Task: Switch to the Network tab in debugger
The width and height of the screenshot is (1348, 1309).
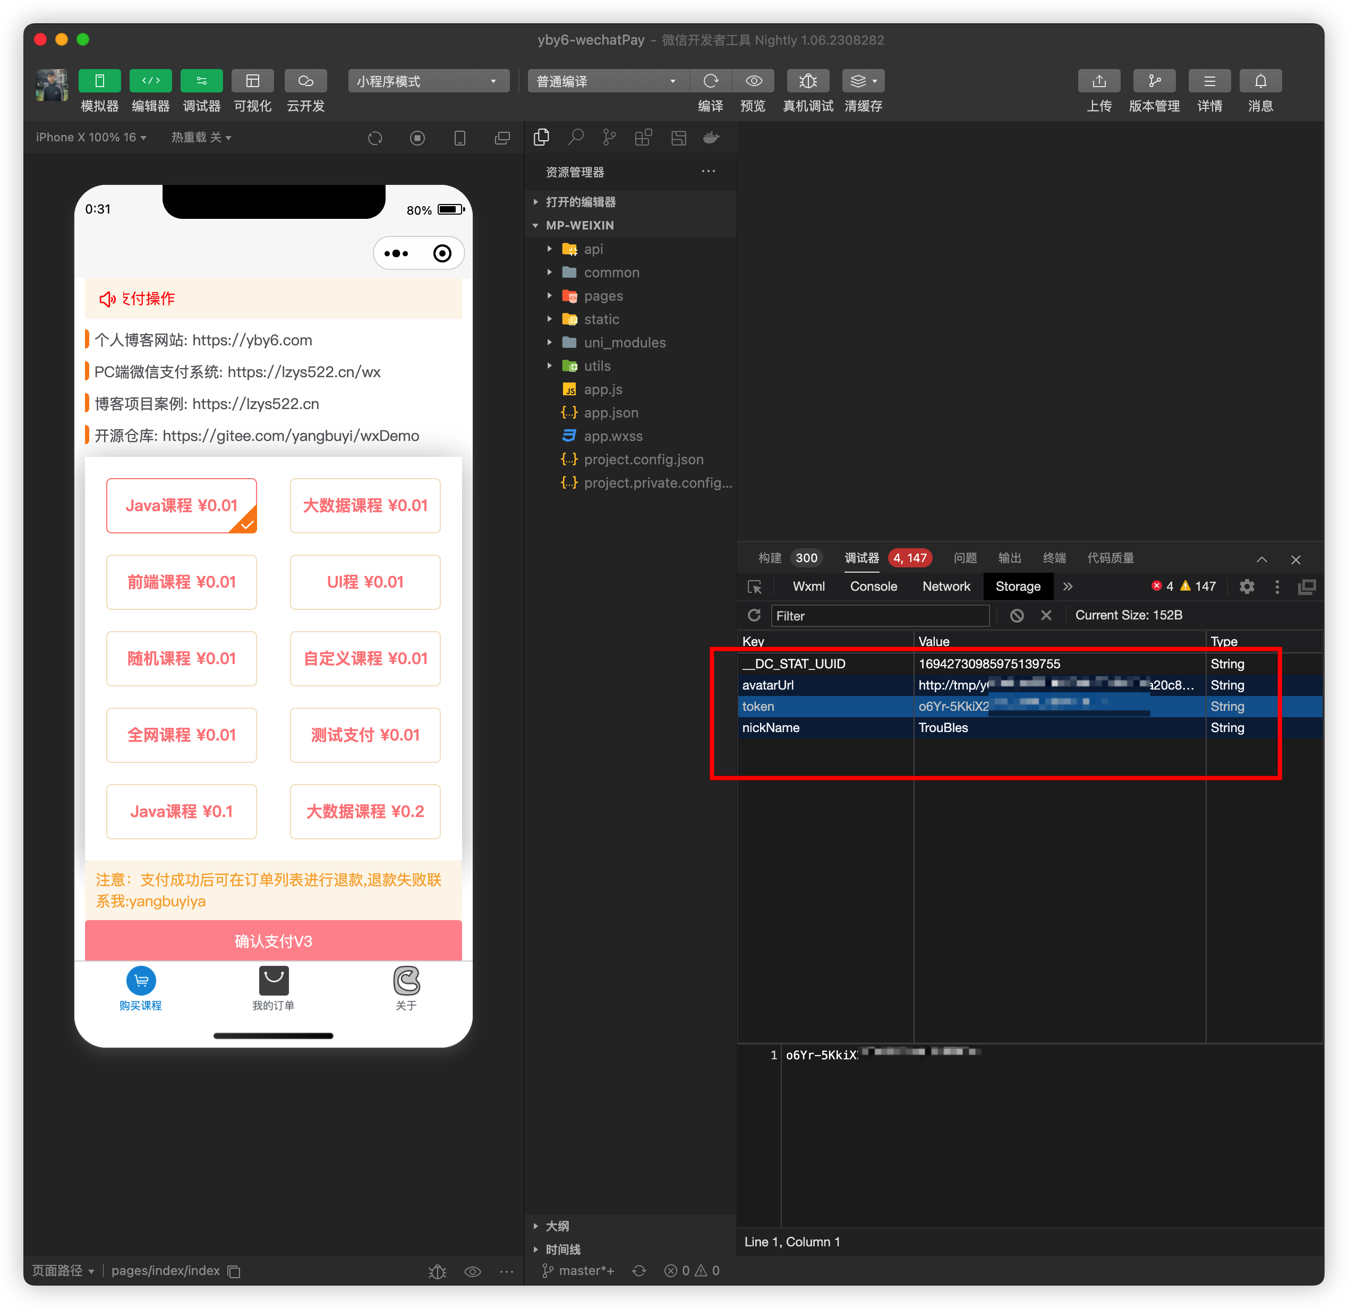Action: 946,586
